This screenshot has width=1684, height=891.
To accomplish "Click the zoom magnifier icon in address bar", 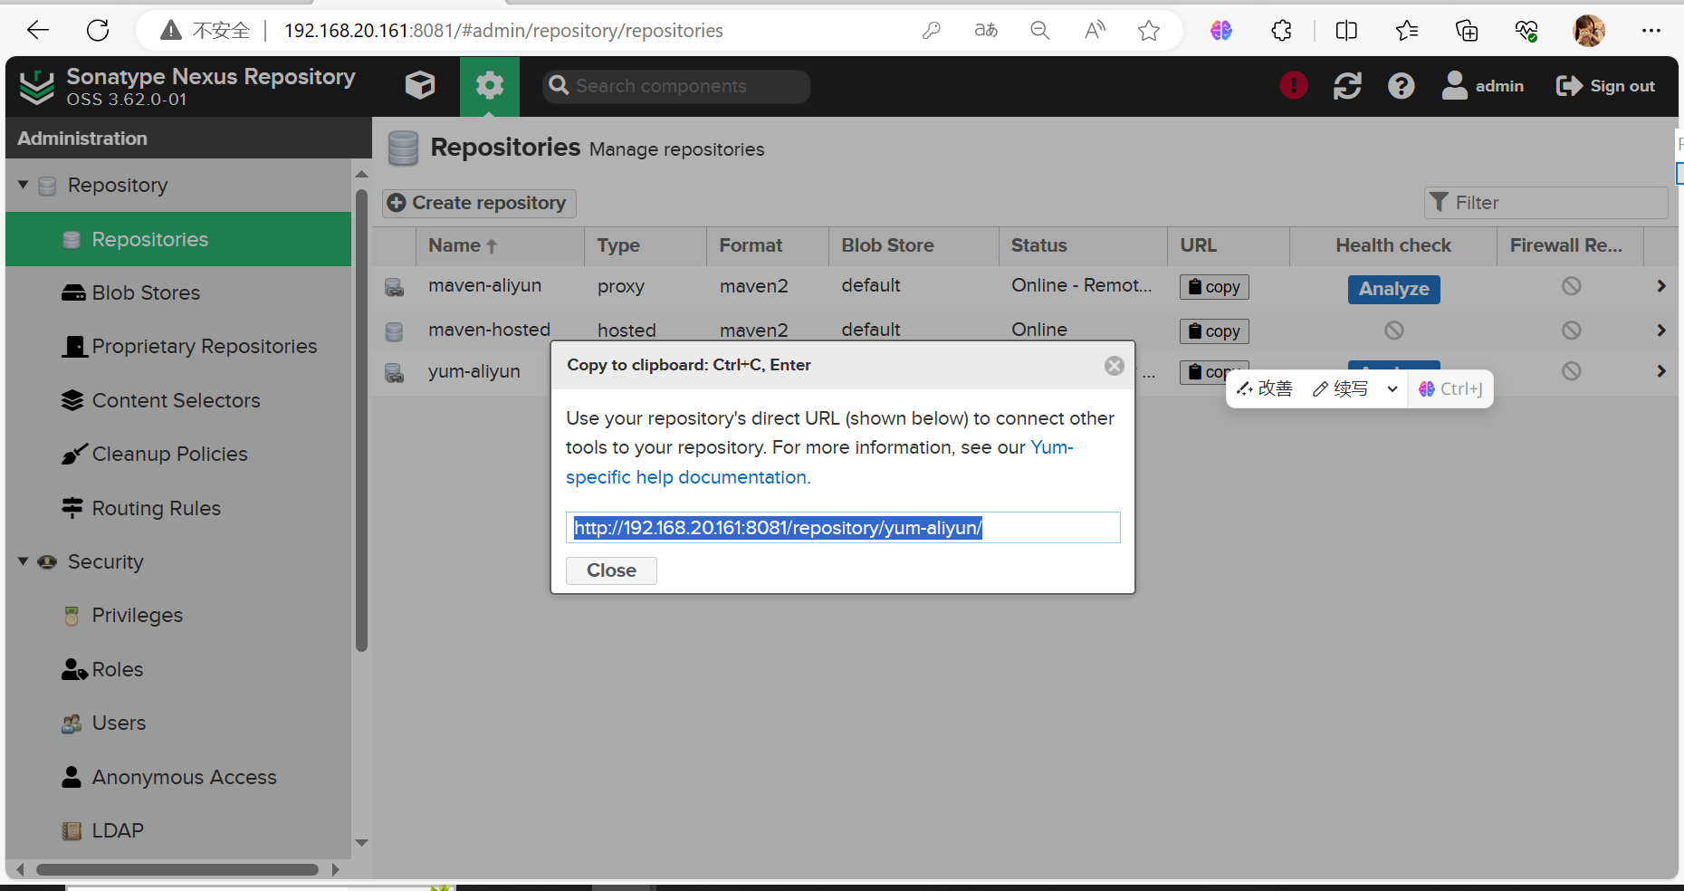I will click(x=1040, y=31).
